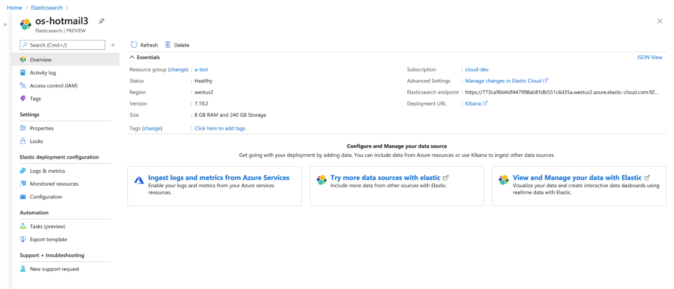Select the Healthy status value
674x289 pixels.
[x=203, y=81]
